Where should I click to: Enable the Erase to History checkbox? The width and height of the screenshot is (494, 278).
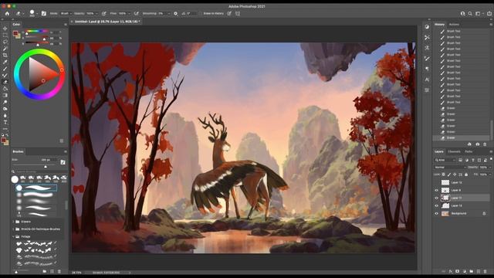coord(201,14)
